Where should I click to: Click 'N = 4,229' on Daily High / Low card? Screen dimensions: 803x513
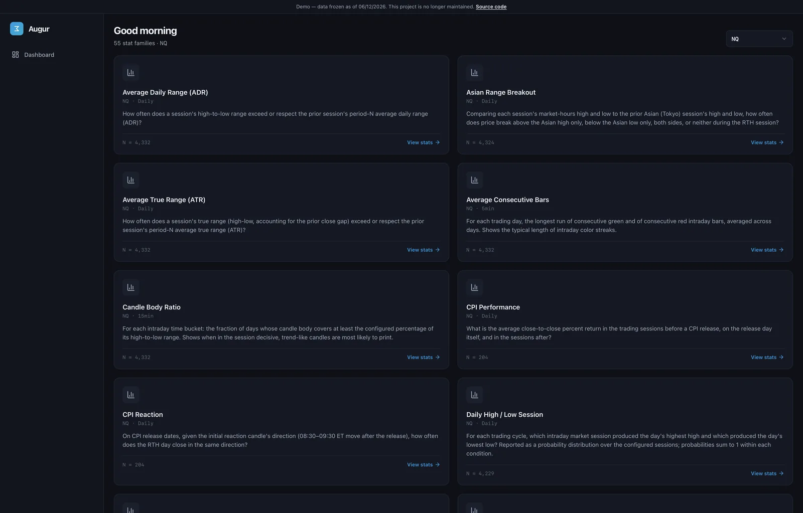click(480, 473)
